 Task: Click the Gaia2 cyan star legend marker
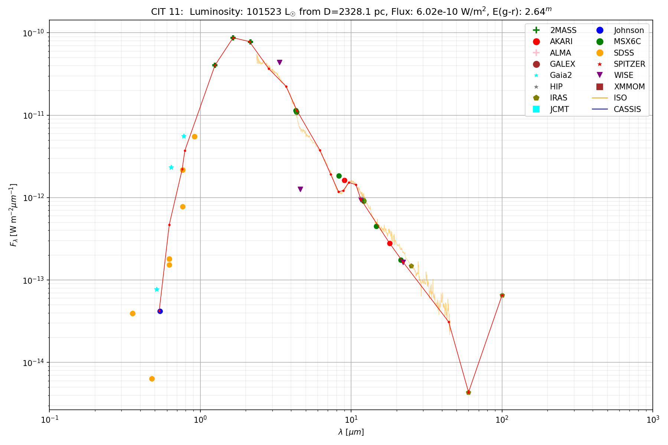pos(536,75)
